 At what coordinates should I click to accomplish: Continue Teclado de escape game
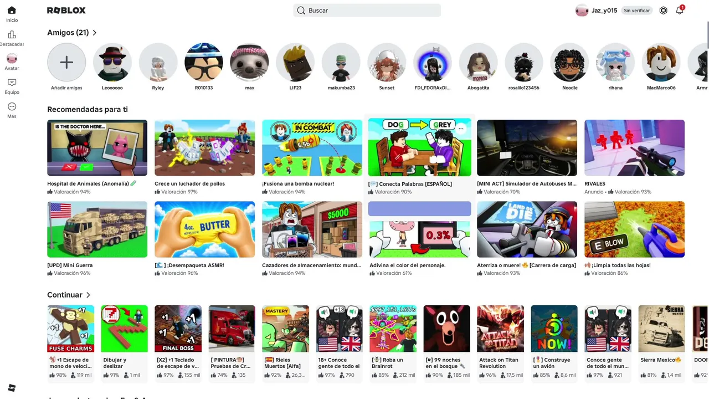pos(178,329)
